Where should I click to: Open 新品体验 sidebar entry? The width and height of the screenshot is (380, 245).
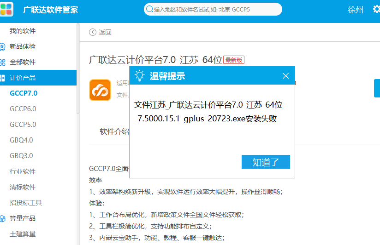coord(23,46)
